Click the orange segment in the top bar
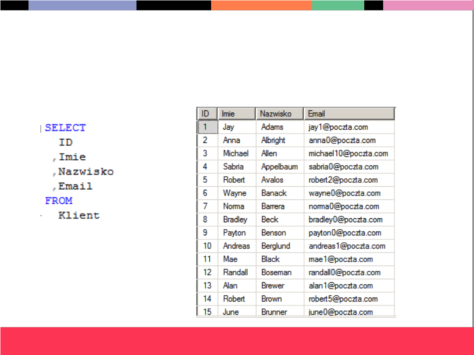474x355 pixels. tap(262, 5)
